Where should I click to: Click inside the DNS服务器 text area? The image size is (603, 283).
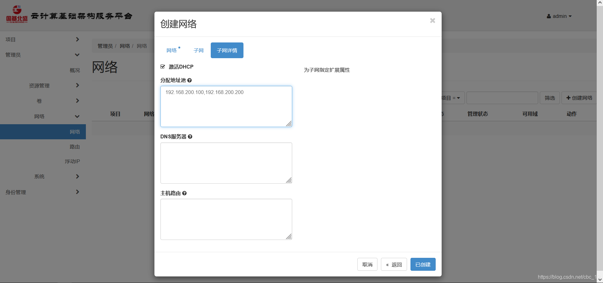point(226,163)
